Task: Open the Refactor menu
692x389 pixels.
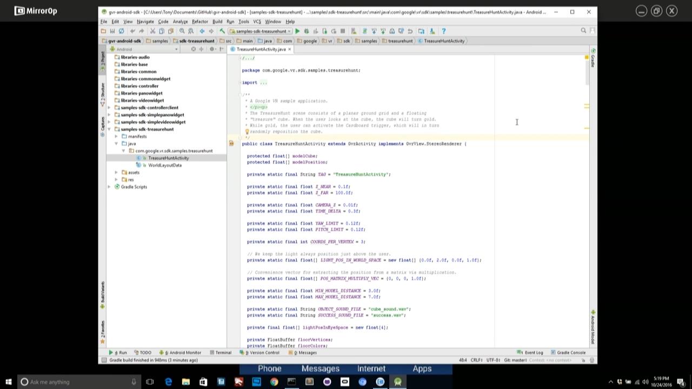Action: click(x=199, y=22)
